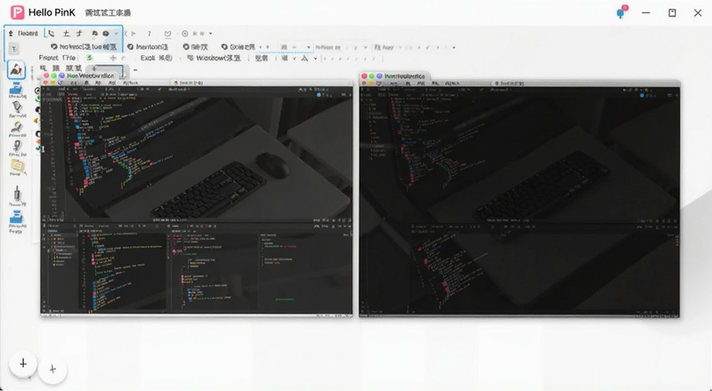Click the envelope icon in the top toolbar
The height and width of the screenshot is (391, 712).
(x=167, y=34)
